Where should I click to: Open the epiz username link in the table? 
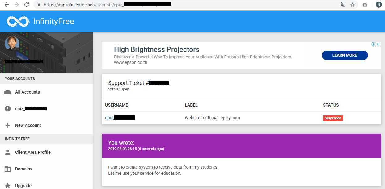[x=120, y=118]
